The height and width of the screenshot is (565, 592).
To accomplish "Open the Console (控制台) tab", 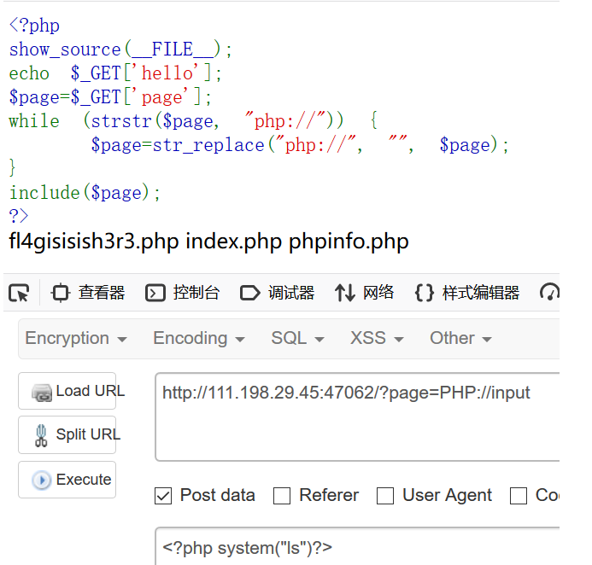I will pos(182,293).
